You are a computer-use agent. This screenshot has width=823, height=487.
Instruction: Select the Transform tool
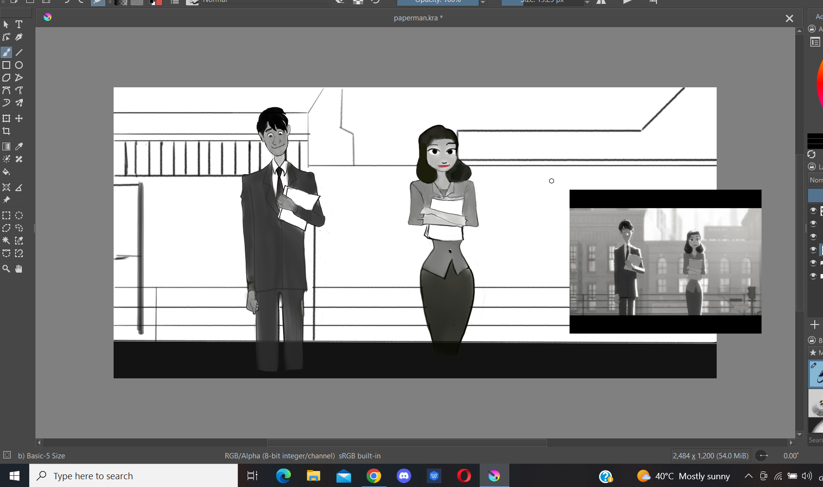click(x=6, y=118)
